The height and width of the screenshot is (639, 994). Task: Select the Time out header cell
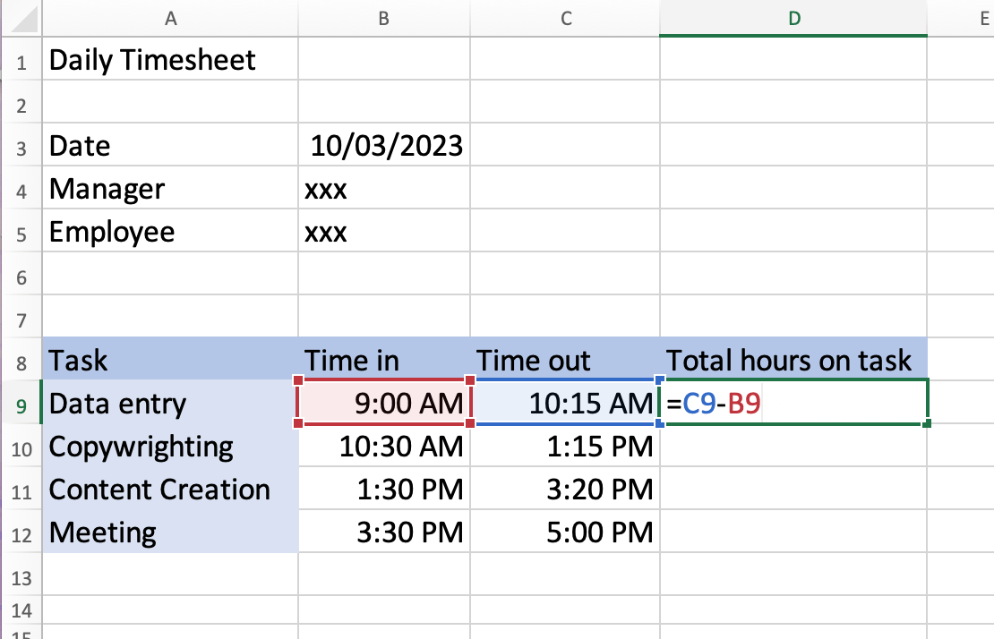coord(565,361)
